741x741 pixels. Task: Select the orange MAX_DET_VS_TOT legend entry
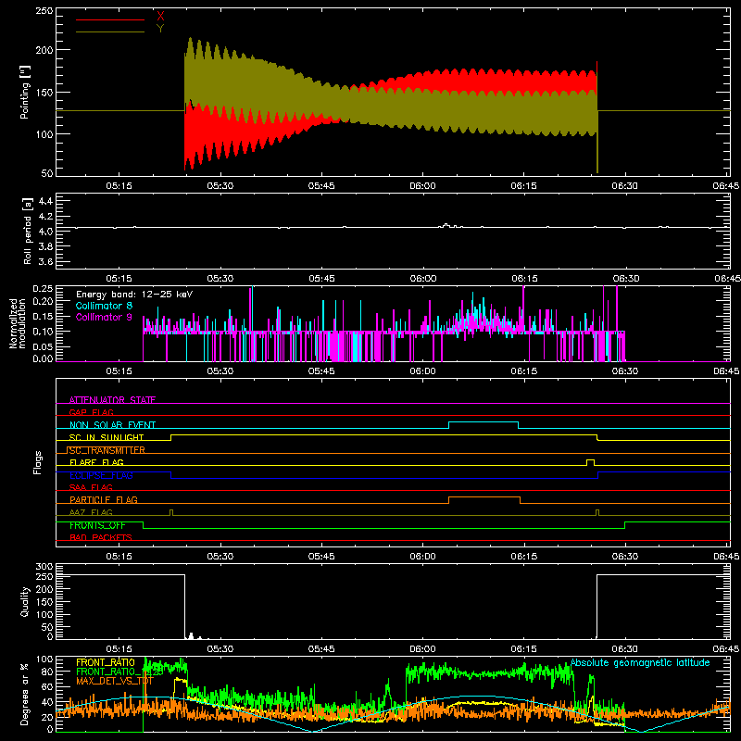point(115,681)
